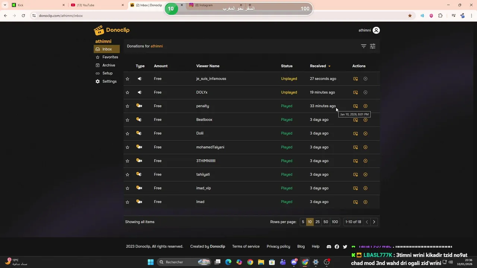
Task: Play the DOLYx donation
Action: (365, 92)
